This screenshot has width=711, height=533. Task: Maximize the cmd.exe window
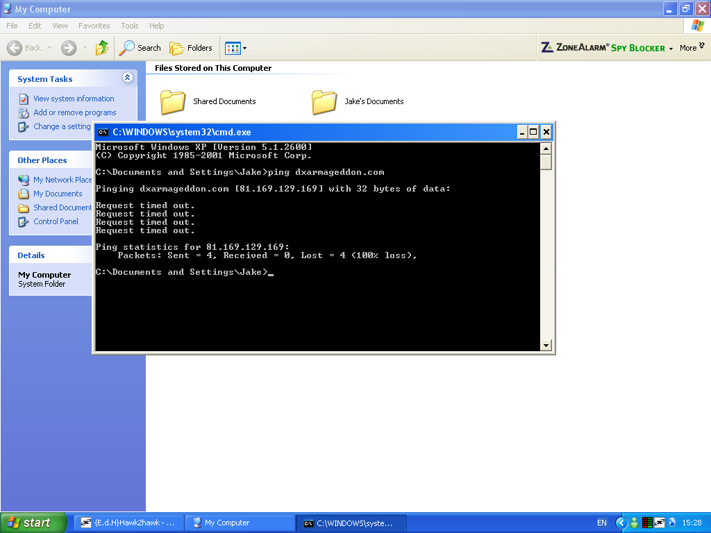(534, 133)
